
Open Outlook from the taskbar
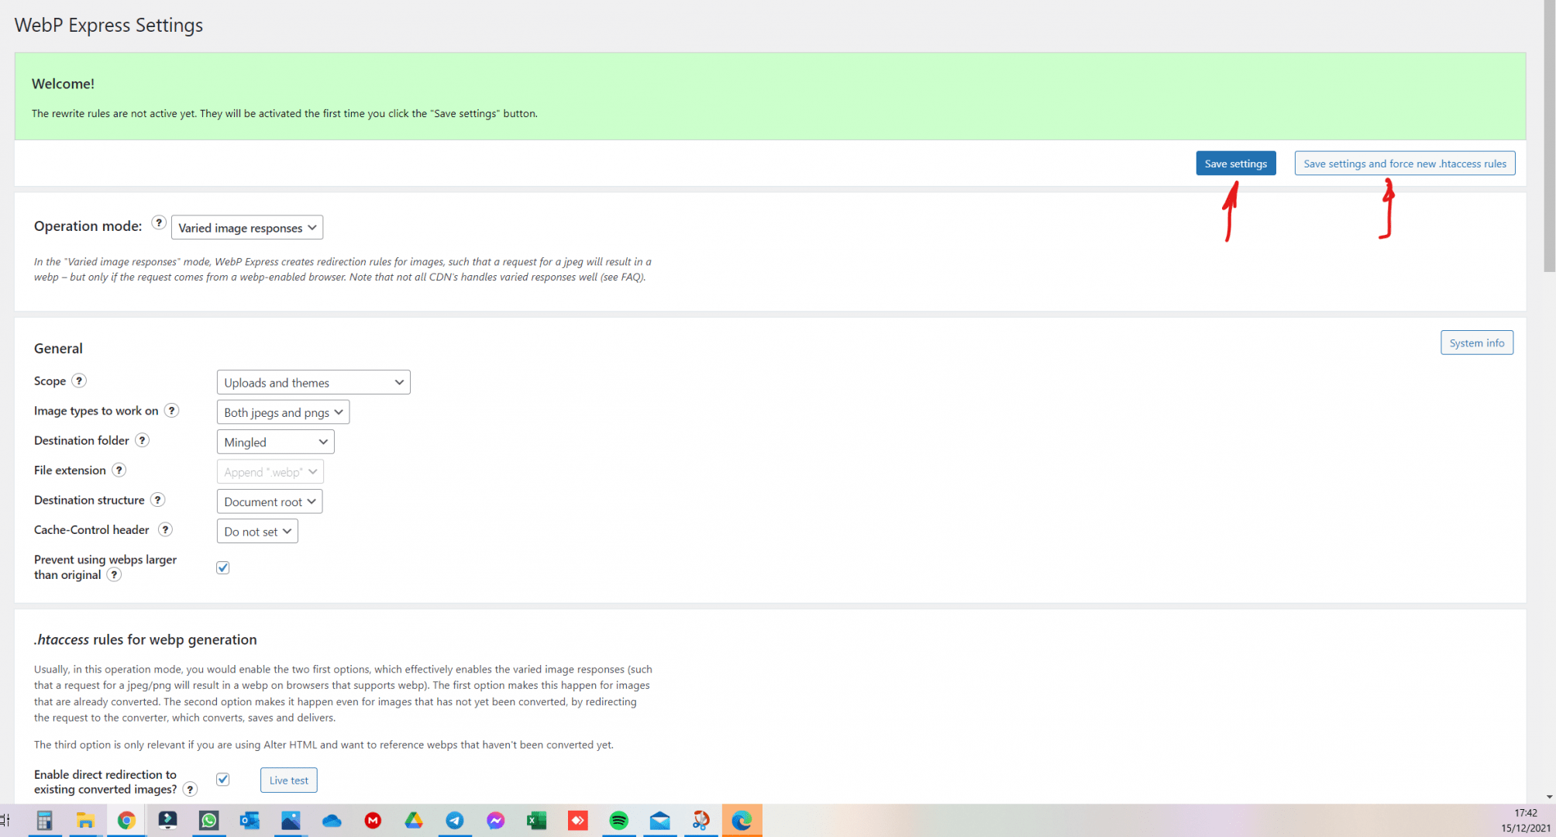[250, 820]
